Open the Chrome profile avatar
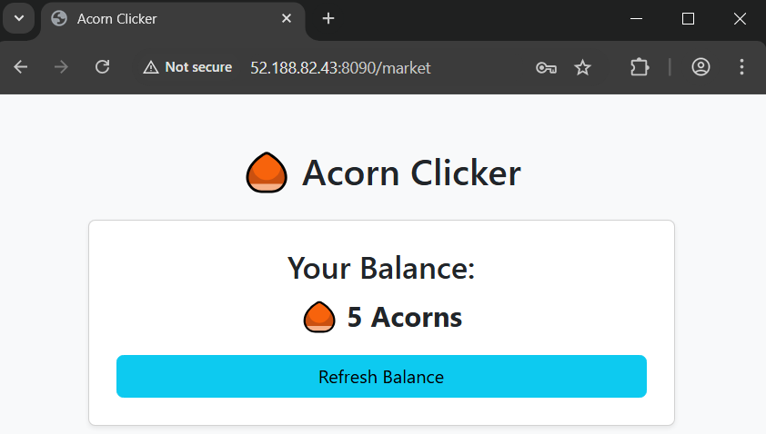766x434 pixels. 700,67
